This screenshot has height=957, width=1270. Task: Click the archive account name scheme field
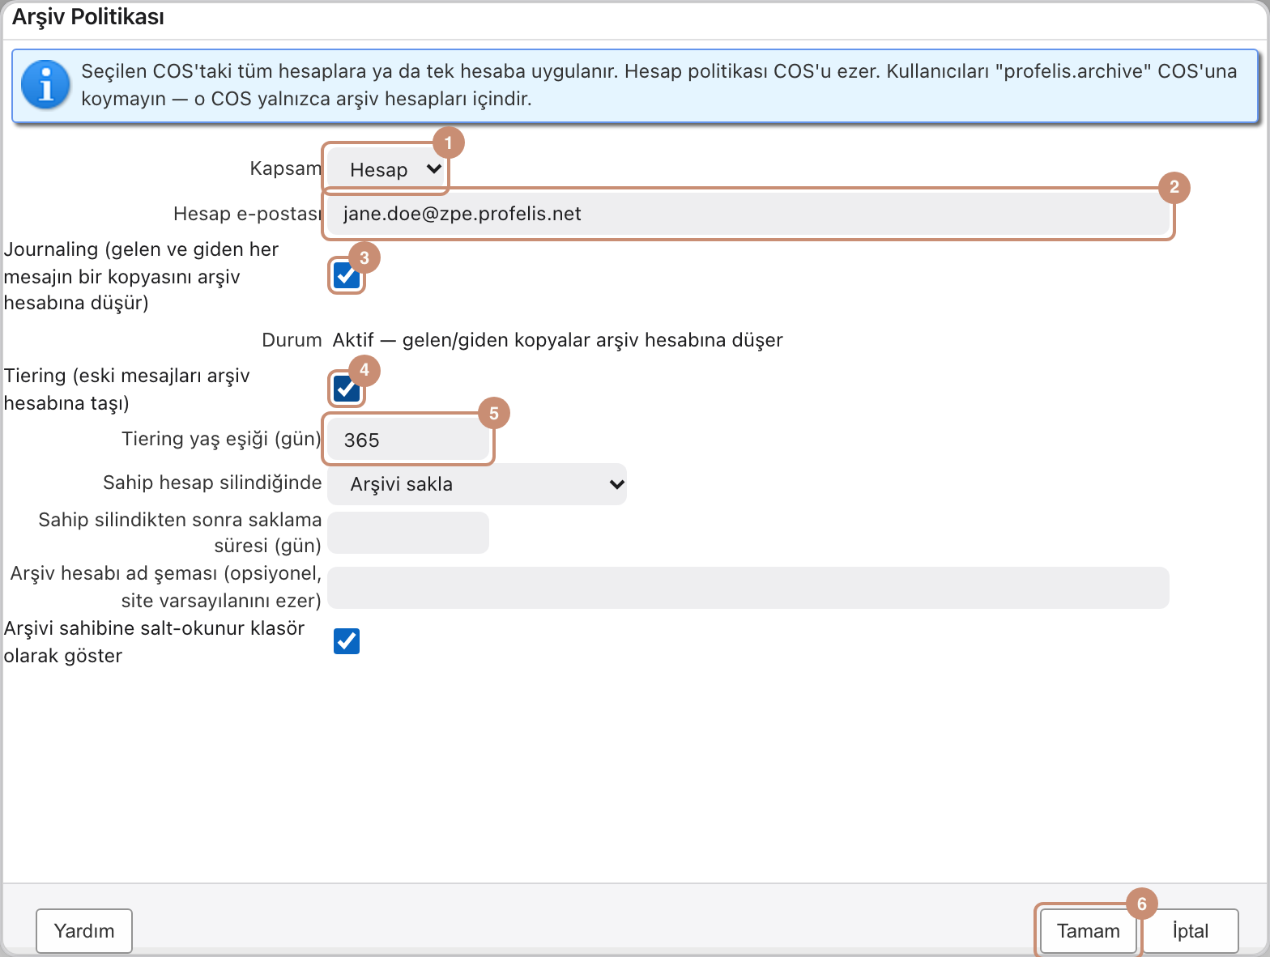pyautogui.click(x=748, y=588)
